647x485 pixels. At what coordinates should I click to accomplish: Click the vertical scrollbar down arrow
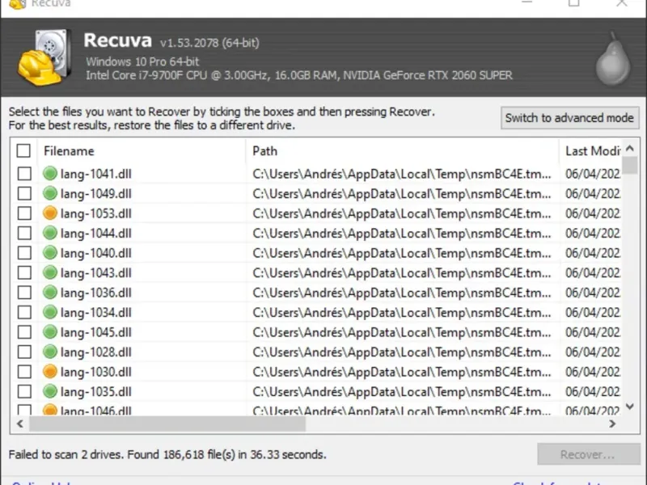pos(630,406)
